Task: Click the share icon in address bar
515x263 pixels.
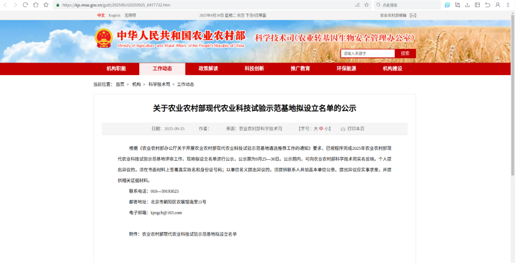Action: tap(357, 5)
